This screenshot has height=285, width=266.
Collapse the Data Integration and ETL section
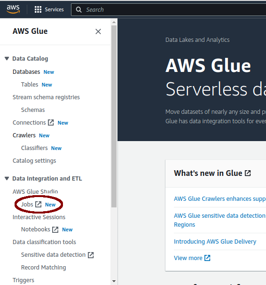coord(7,179)
